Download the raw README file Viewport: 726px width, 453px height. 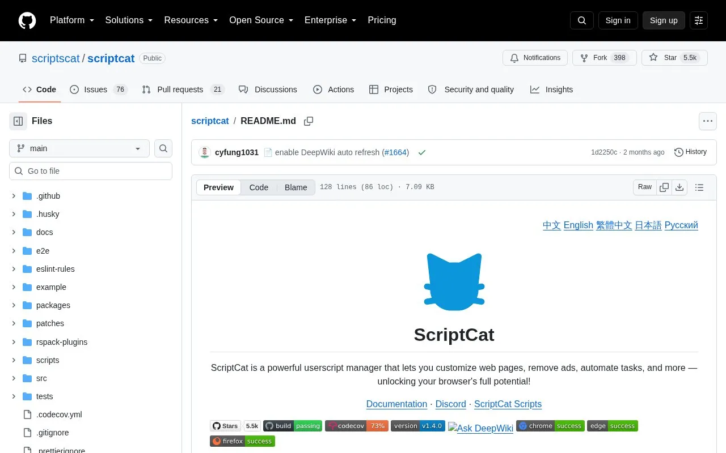pyautogui.click(x=679, y=187)
